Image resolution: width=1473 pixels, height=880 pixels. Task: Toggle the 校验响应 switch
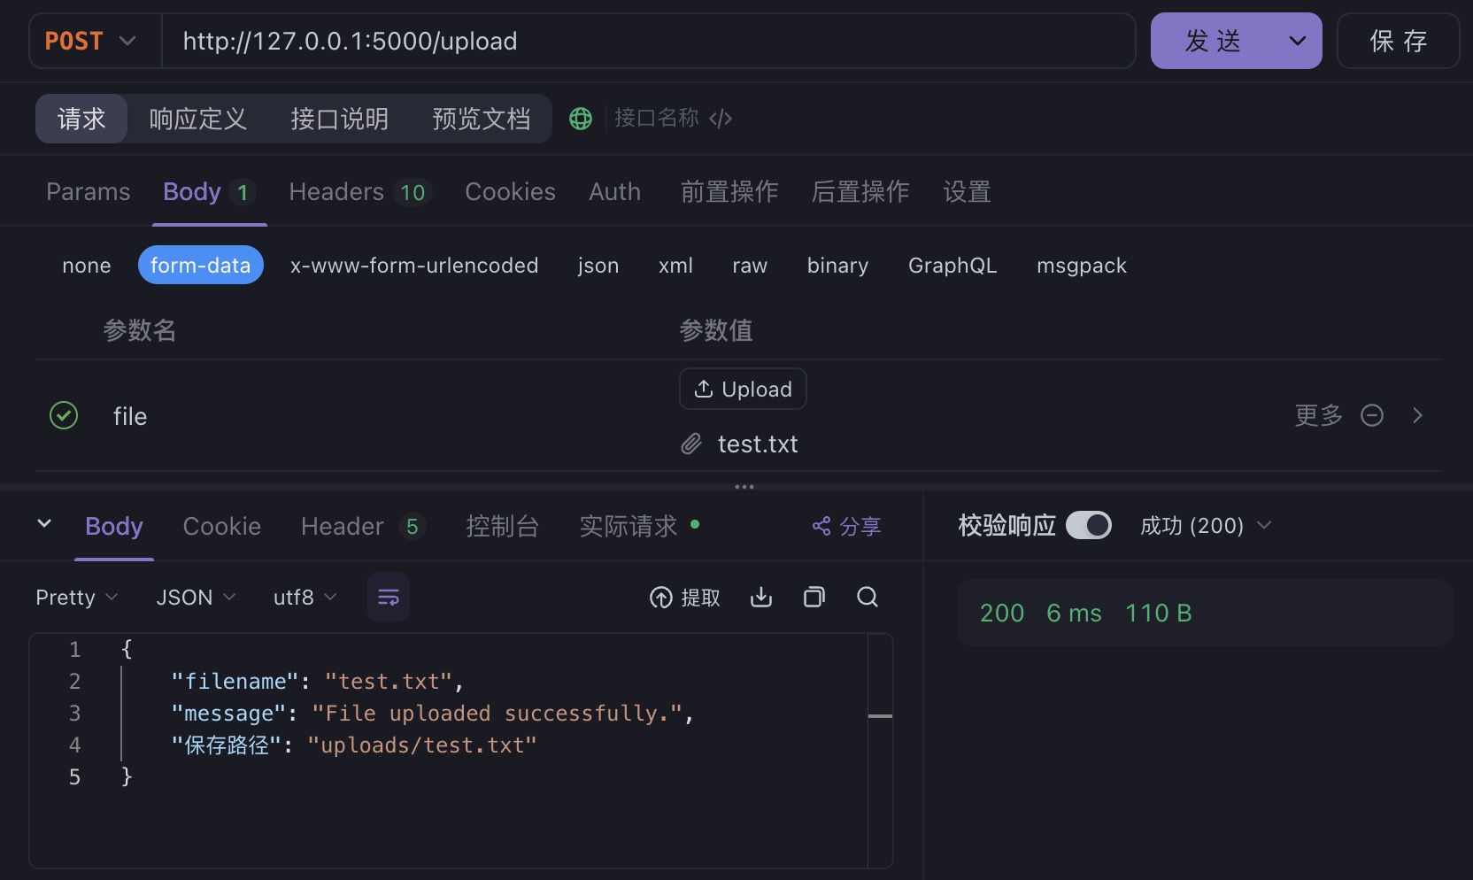[x=1088, y=526]
